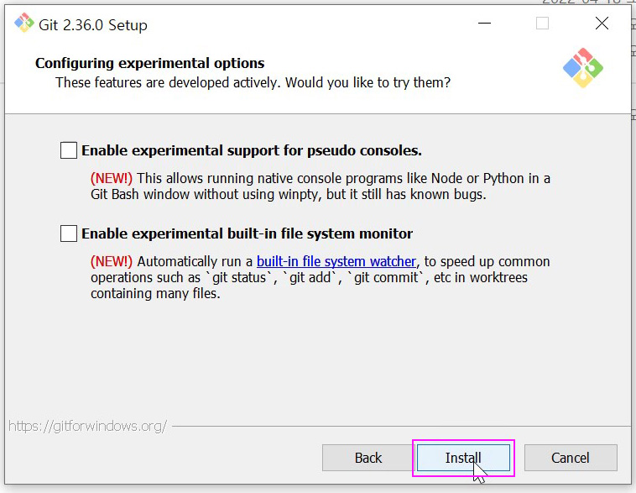Click the large Git logo in the header
Image resolution: width=636 pixels, height=493 pixels.
(x=583, y=69)
